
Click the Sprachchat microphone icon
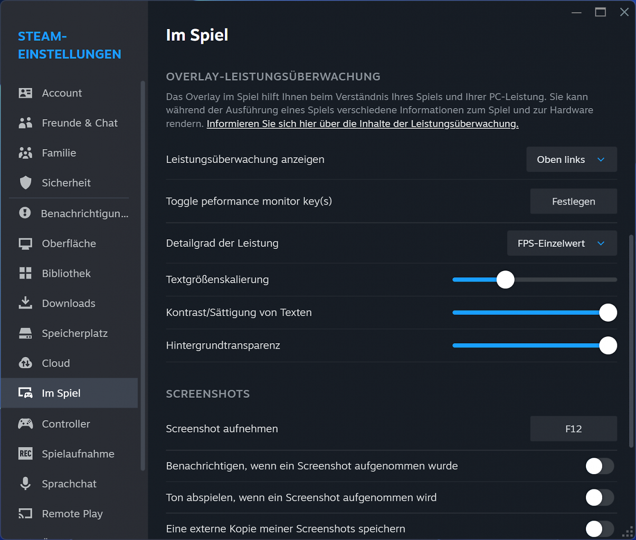click(x=25, y=484)
